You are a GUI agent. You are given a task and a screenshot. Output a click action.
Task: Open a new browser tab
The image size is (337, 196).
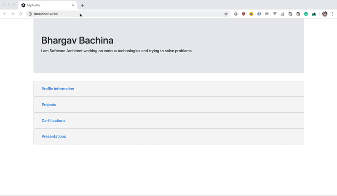pos(82,5)
